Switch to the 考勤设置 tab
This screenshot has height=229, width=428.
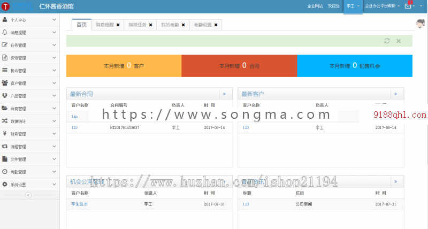coord(203,25)
